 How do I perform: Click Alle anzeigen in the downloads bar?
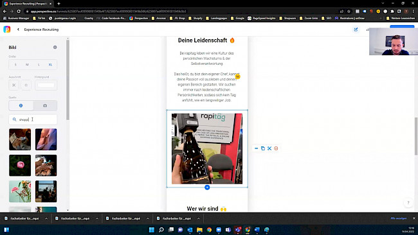point(399,218)
